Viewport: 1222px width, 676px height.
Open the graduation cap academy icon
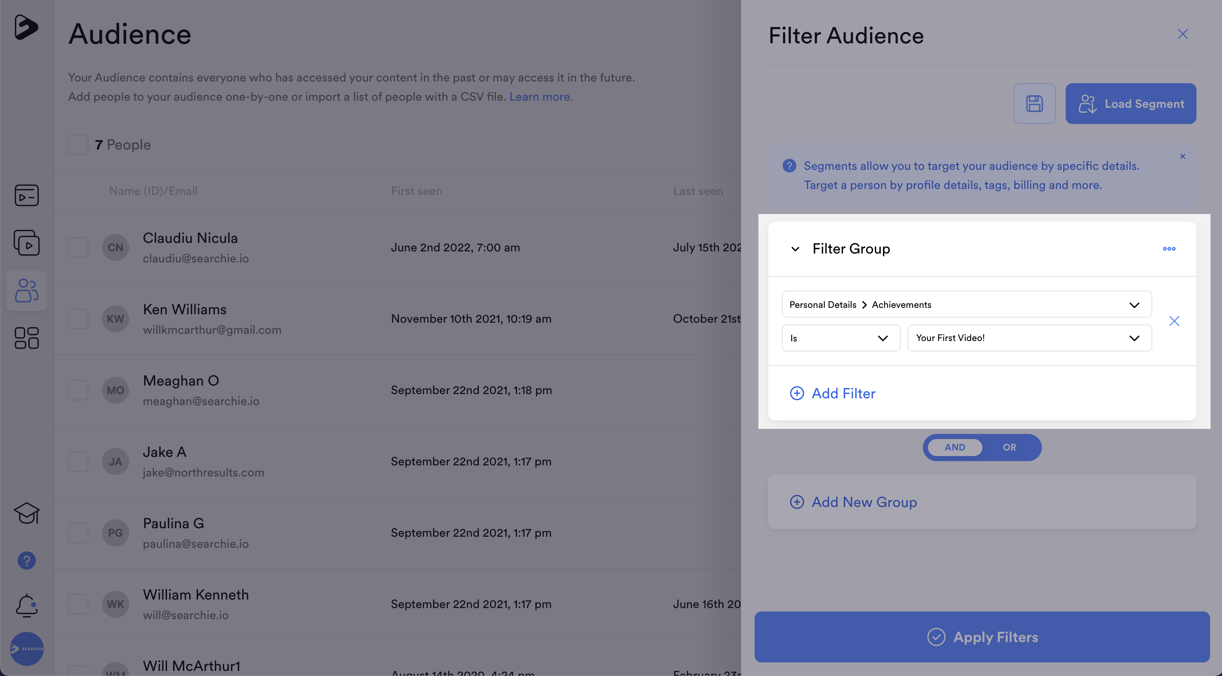point(27,513)
